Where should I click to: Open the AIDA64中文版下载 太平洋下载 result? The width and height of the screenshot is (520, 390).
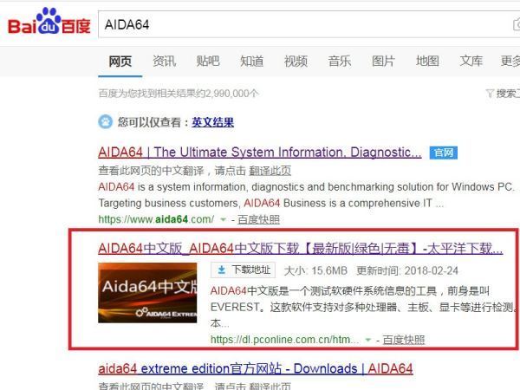coord(301,249)
